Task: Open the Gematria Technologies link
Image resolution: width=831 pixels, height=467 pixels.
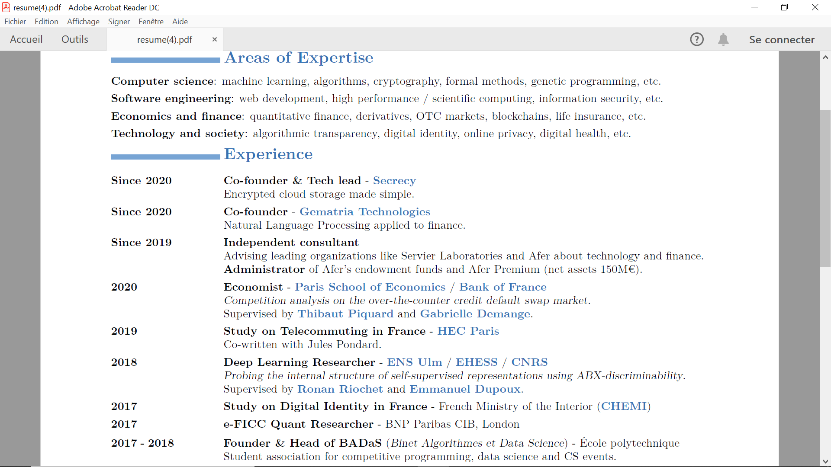Action: click(x=365, y=212)
